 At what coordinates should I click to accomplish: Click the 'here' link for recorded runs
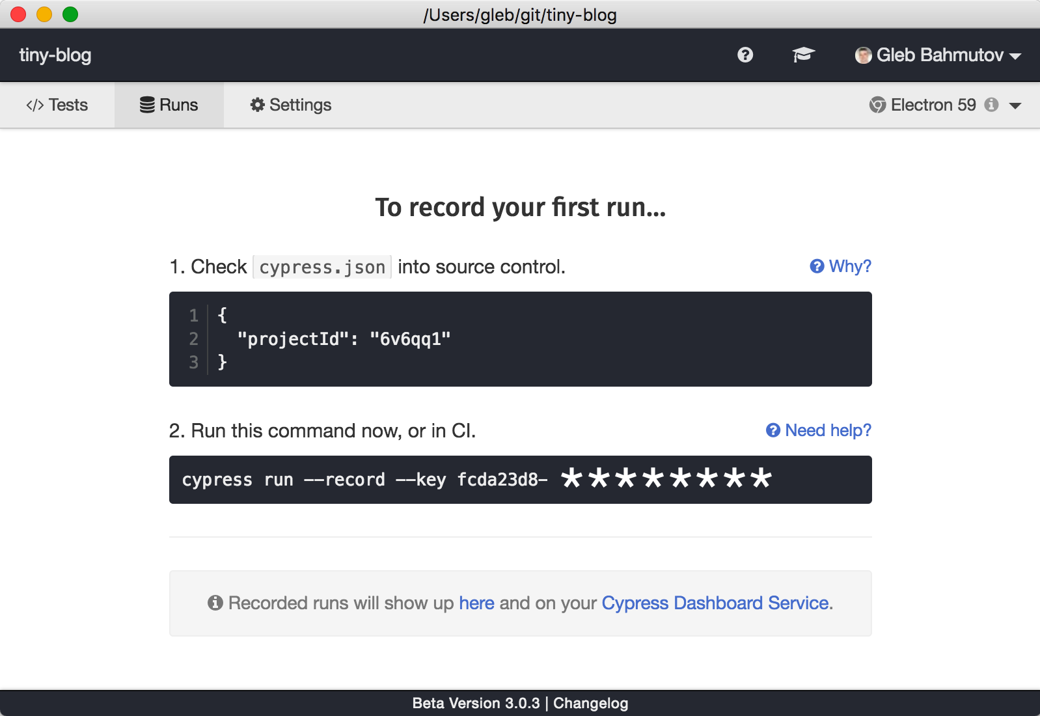tap(476, 603)
